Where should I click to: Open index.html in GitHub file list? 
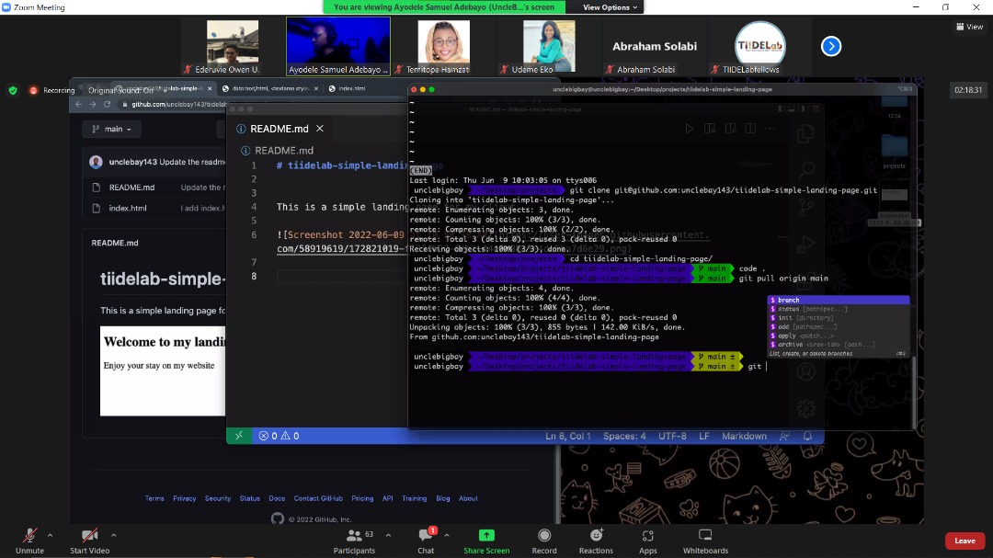point(128,208)
